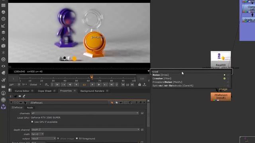This screenshot has height=143, width=255.
Task: Select the ZDefocus tab in node panel
Action: (17, 108)
